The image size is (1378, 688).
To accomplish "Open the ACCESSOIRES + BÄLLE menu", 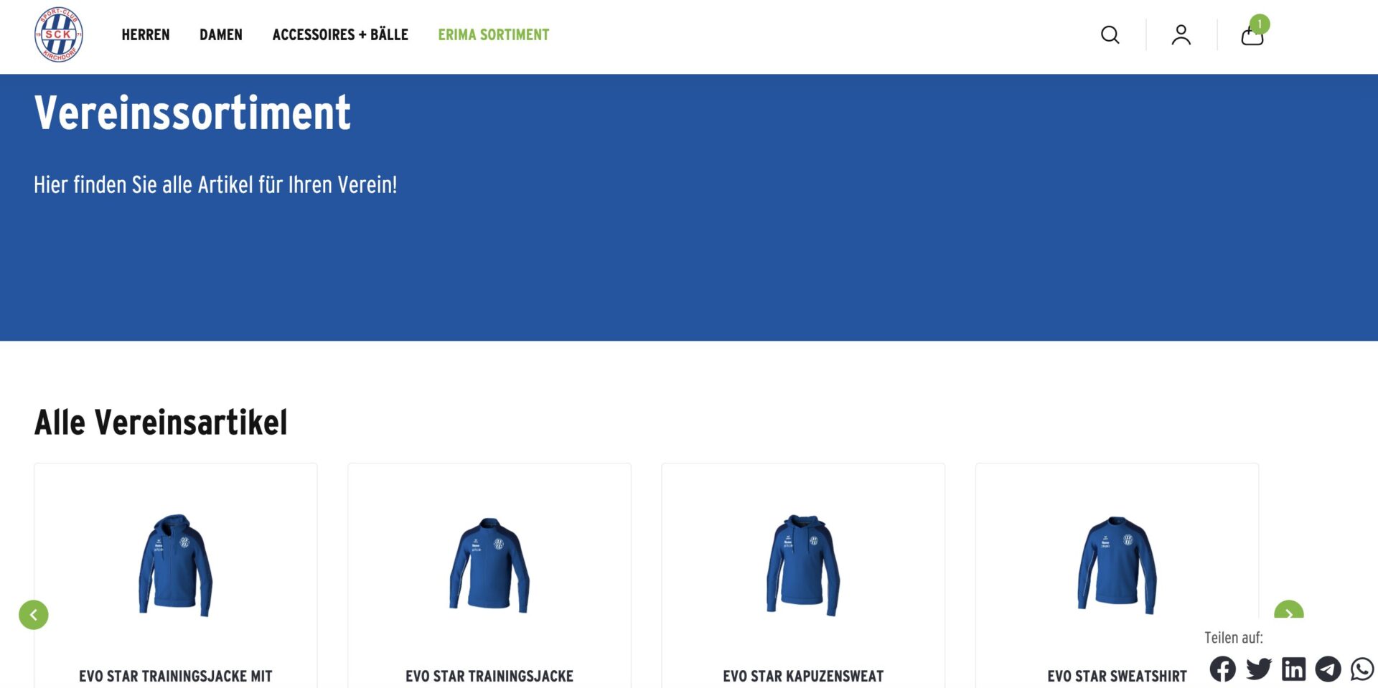I will tap(340, 34).
